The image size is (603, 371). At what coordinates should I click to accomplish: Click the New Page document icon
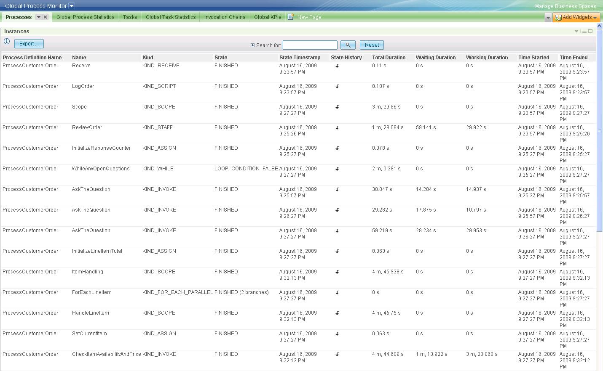[291, 17]
